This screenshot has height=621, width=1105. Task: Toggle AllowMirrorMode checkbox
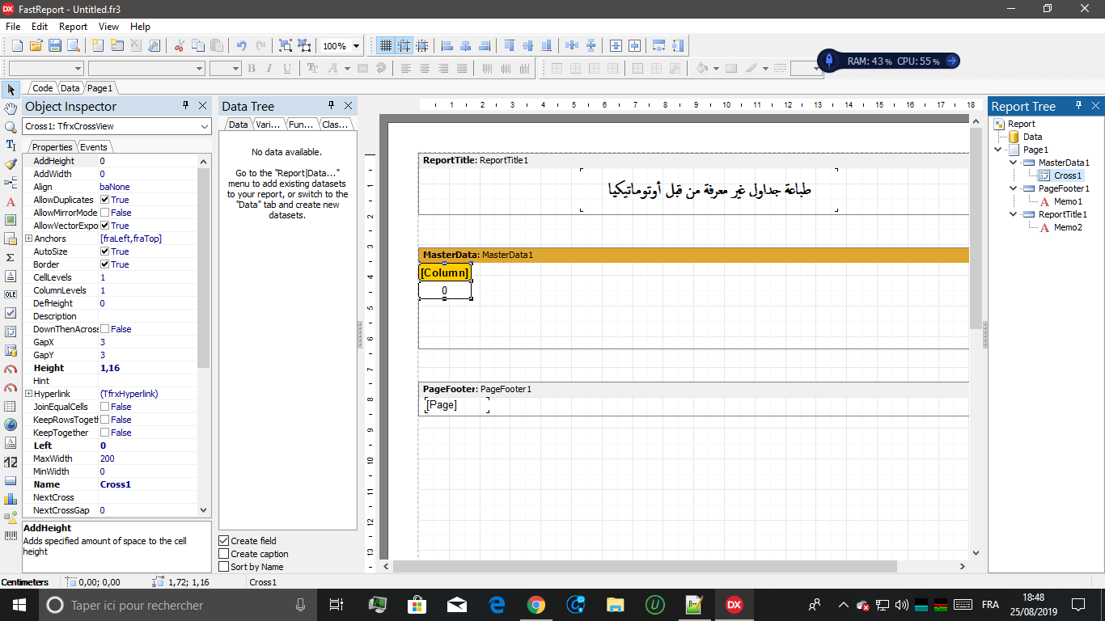[105, 213]
